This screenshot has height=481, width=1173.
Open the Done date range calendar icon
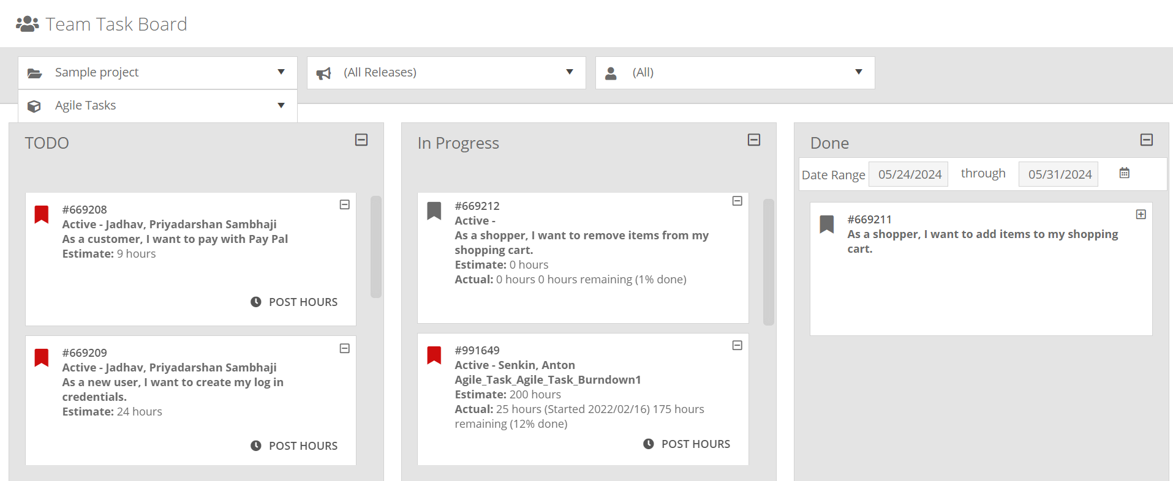click(x=1125, y=173)
